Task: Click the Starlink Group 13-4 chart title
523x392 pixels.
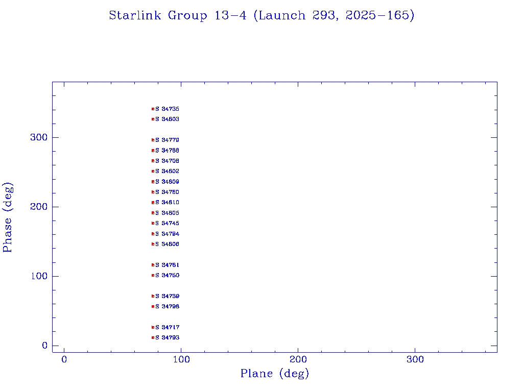Action: 261,15
